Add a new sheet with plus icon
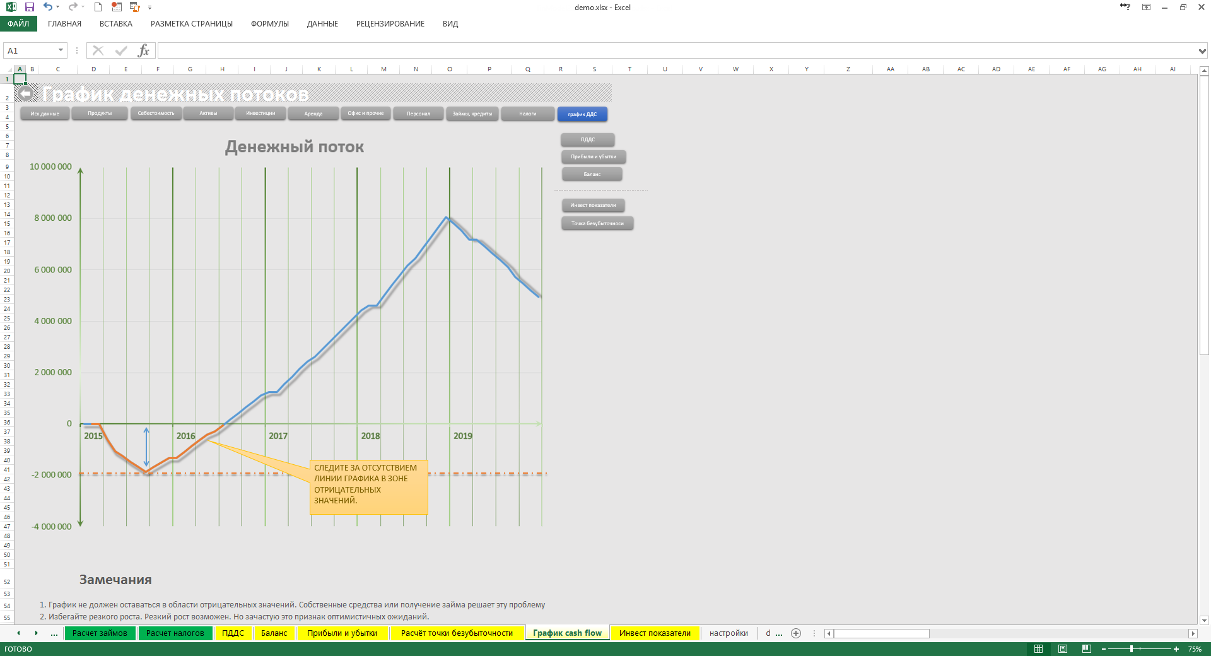 pos(796,633)
